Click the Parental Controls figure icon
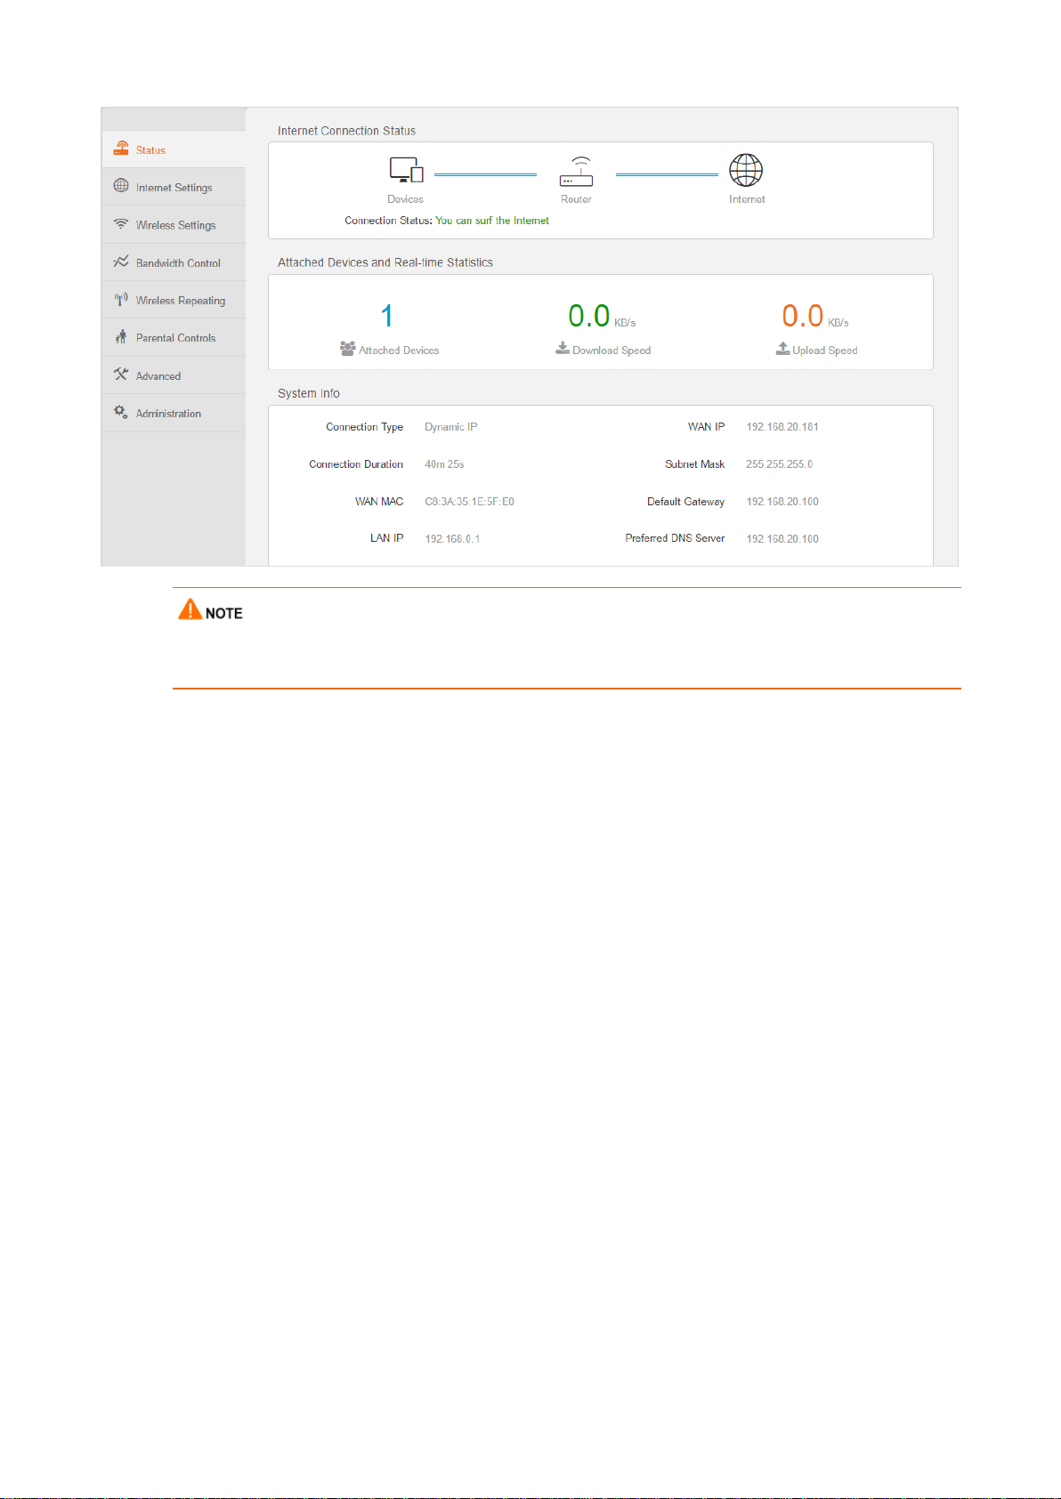This screenshot has width=1061, height=1499. (x=121, y=336)
